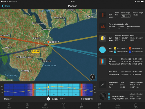The width and height of the screenshot is (145, 109).
Task: Tap the Shadow length value 121.5m
Action: [135, 15]
